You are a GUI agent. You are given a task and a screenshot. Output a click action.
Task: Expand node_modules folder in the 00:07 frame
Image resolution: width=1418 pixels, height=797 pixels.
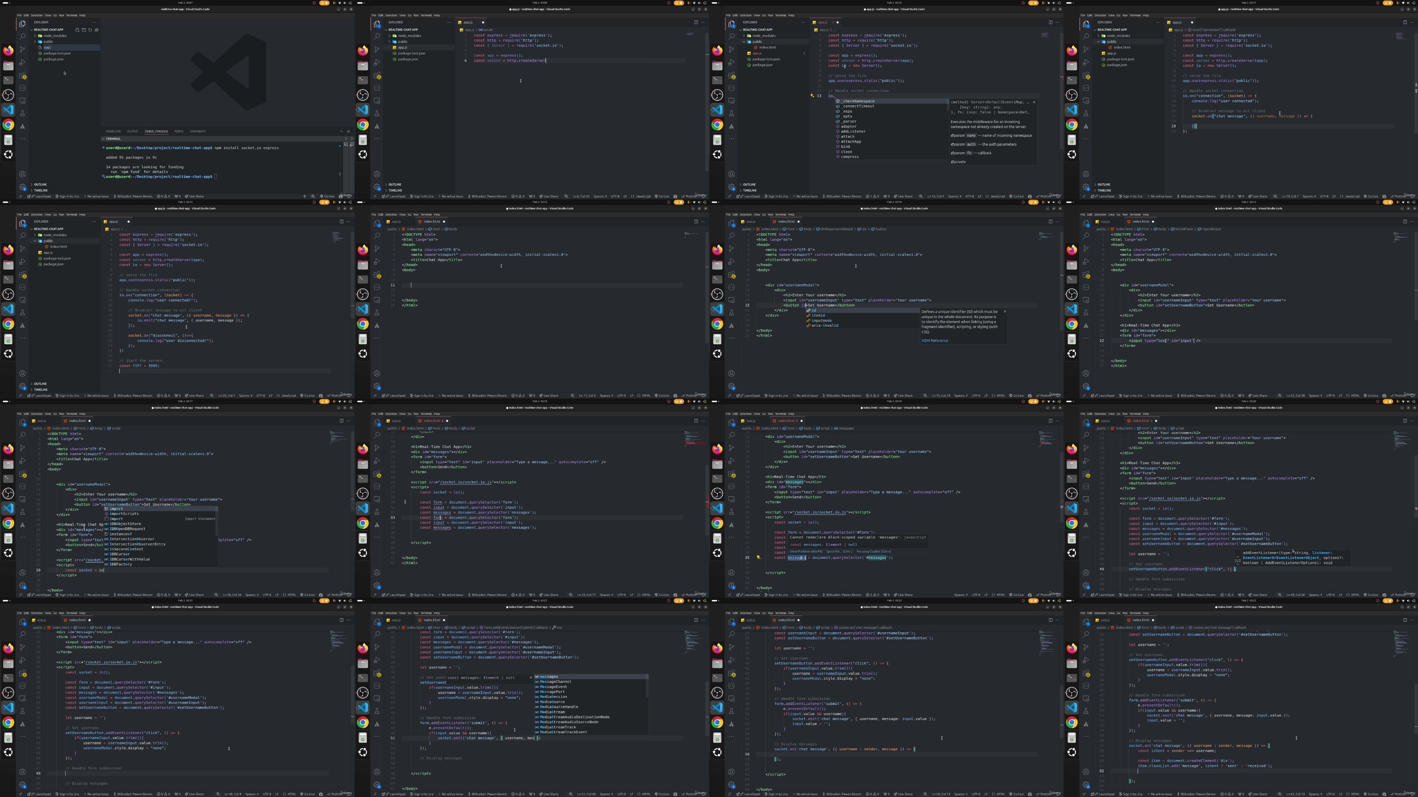(x=35, y=36)
